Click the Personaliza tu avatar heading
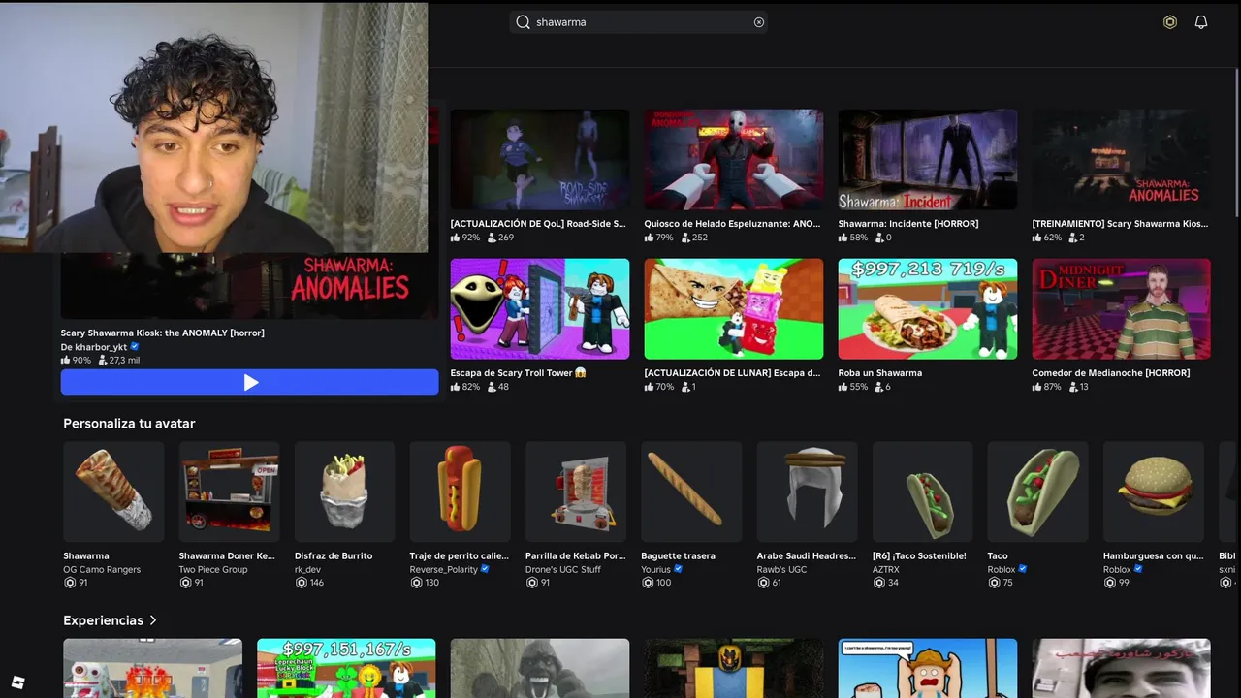 pyautogui.click(x=129, y=424)
